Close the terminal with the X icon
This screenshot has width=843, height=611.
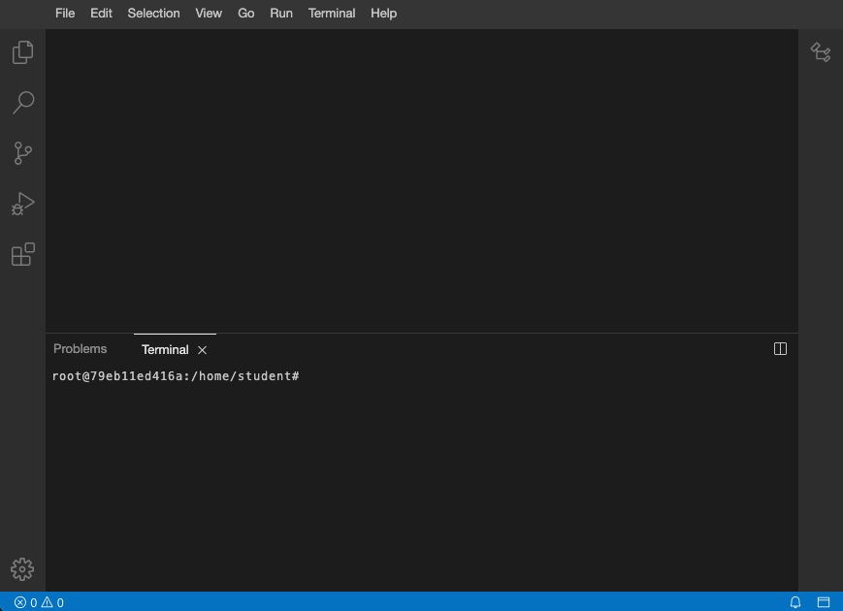[x=202, y=349]
